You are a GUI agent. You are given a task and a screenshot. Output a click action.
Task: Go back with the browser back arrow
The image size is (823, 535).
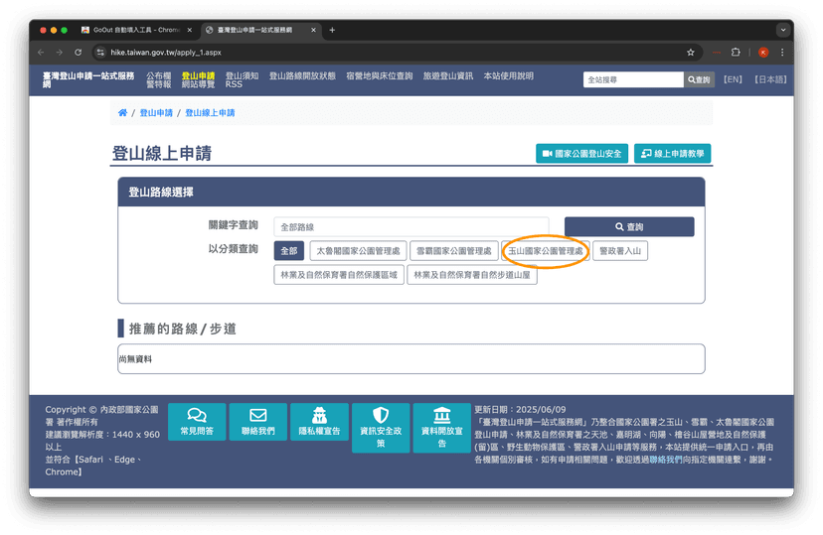(x=41, y=53)
